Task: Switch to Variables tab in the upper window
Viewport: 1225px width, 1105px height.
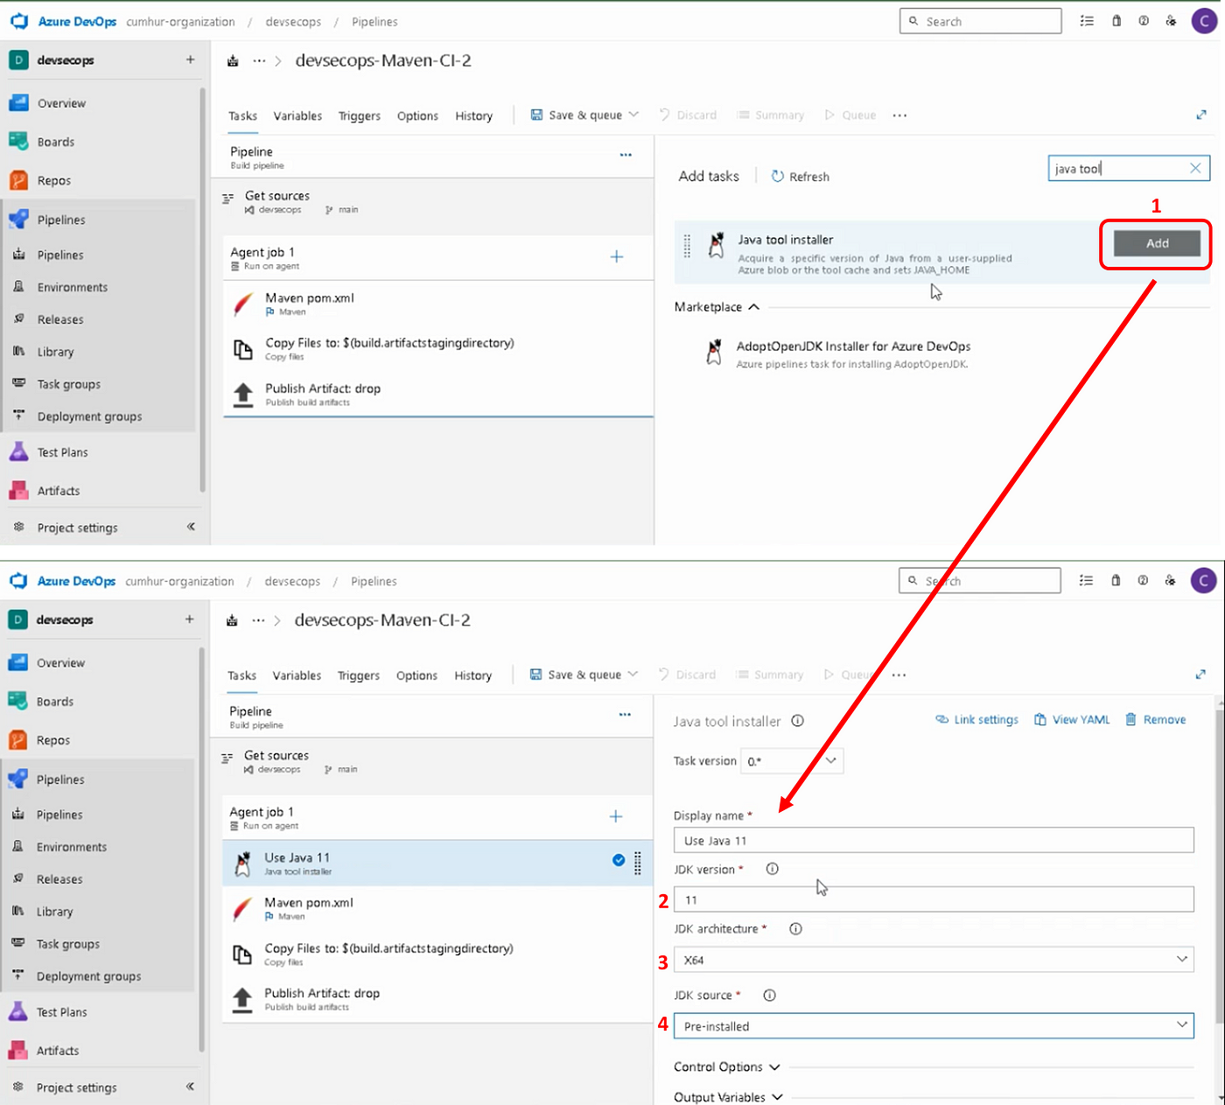Action: (x=297, y=115)
